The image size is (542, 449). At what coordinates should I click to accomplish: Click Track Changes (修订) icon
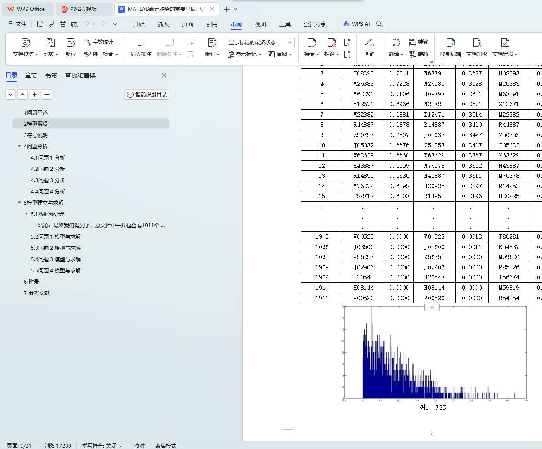click(x=212, y=43)
